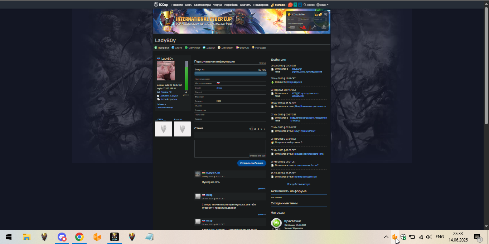Expand the Язык language dropdown
Viewport: 489px width, 244px height.
[x=323, y=5]
